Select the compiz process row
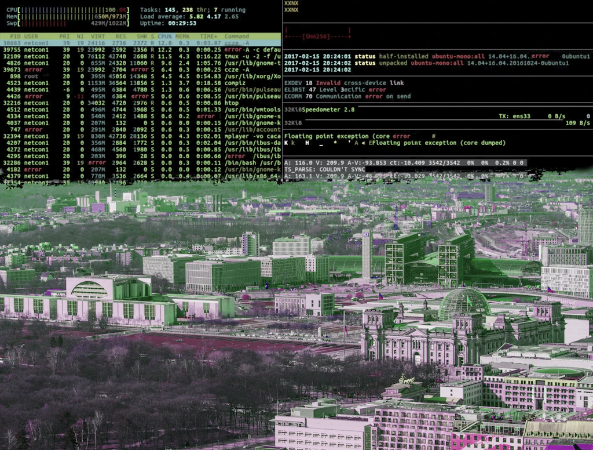 [x=140, y=83]
